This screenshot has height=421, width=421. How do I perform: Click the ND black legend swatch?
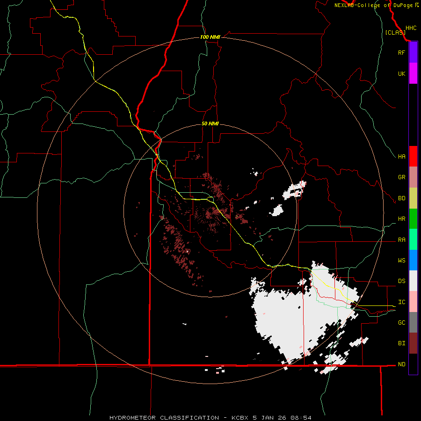tap(413, 364)
